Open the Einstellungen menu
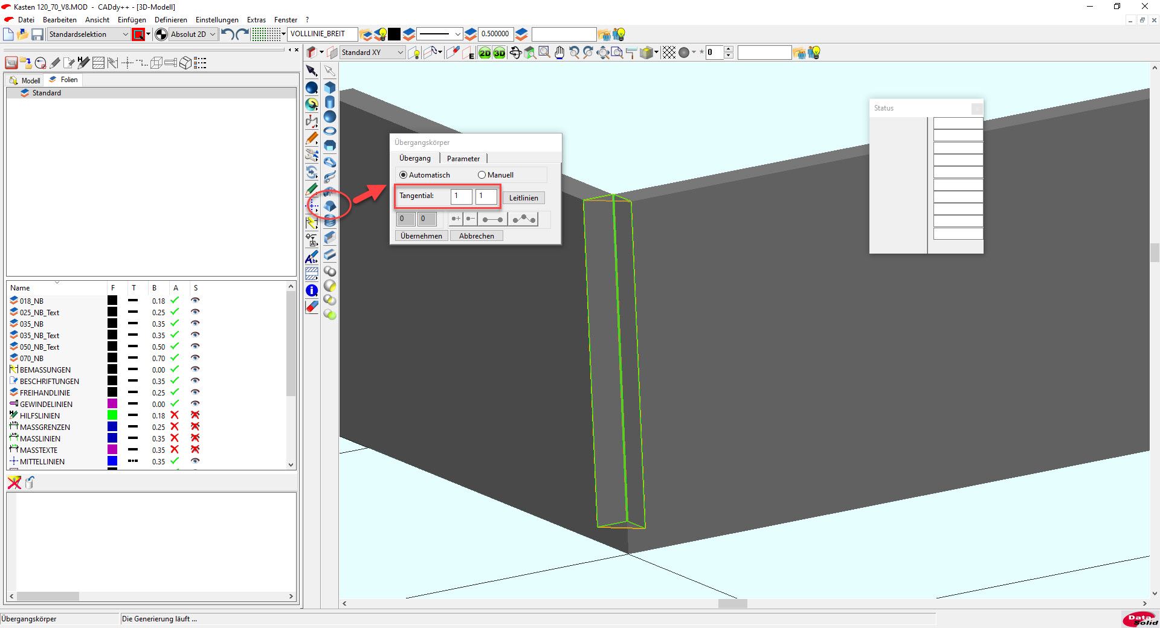This screenshot has height=628, width=1160. (x=217, y=20)
